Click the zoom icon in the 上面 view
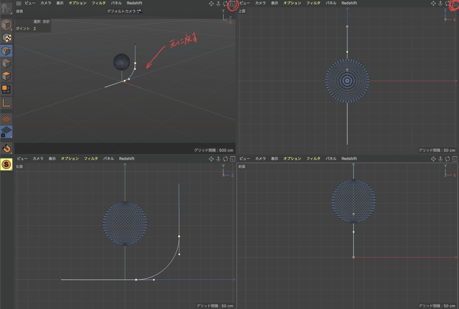 pyautogui.click(x=441, y=3)
